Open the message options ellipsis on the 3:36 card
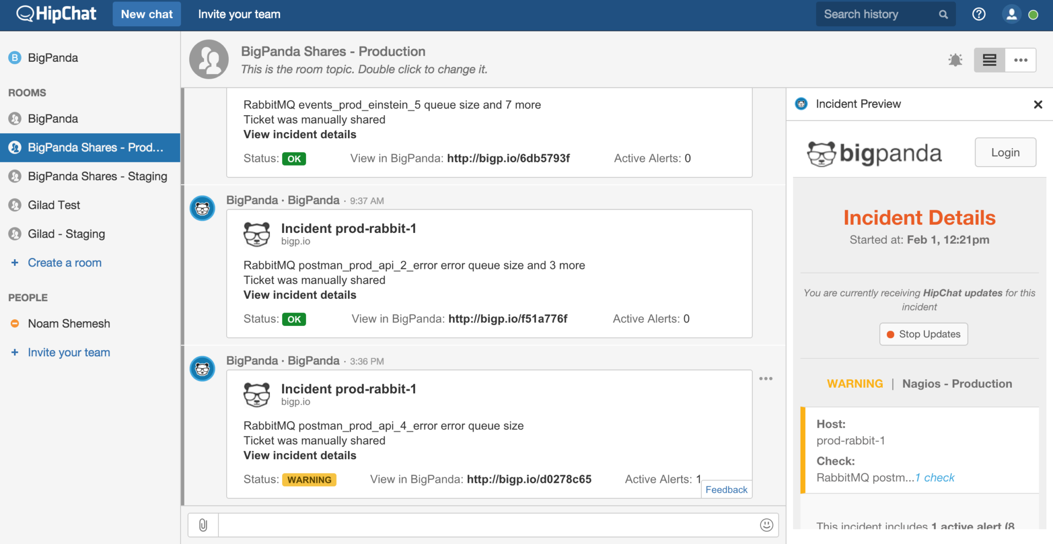The height and width of the screenshot is (544, 1053). click(766, 378)
